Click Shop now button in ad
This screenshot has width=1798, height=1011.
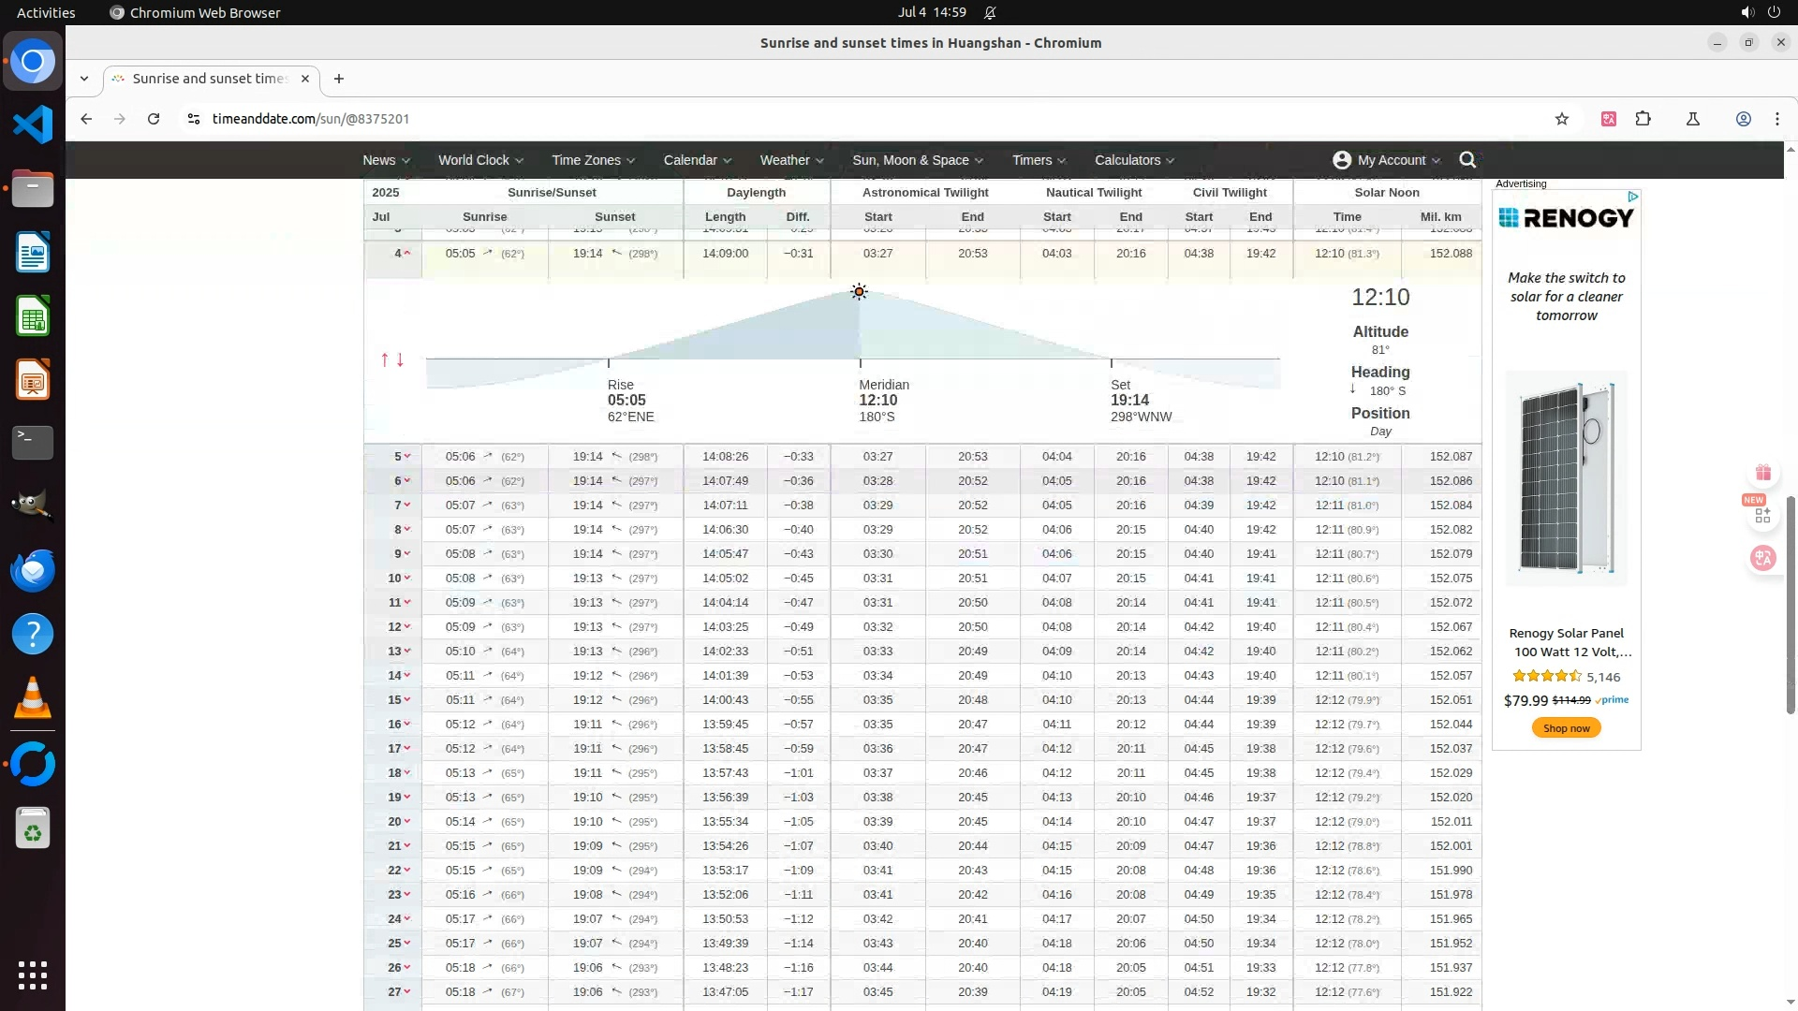click(x=1566, y=728)
